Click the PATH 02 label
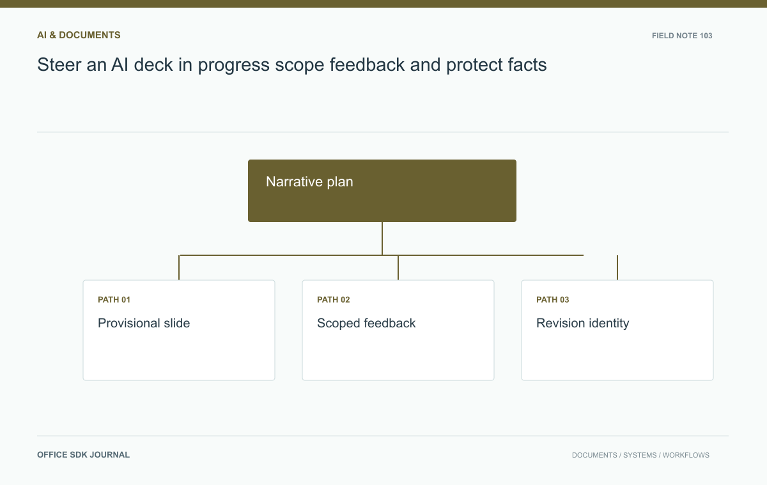The height and width of the screenshot is (485, 767). click(x=334, y=300)
